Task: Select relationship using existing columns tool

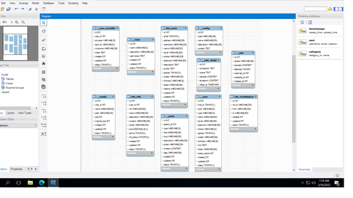Action: coord(44,134)
